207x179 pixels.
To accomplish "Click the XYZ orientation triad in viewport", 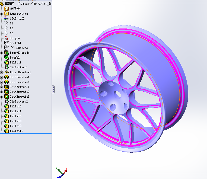I will [x=62, y=173].
